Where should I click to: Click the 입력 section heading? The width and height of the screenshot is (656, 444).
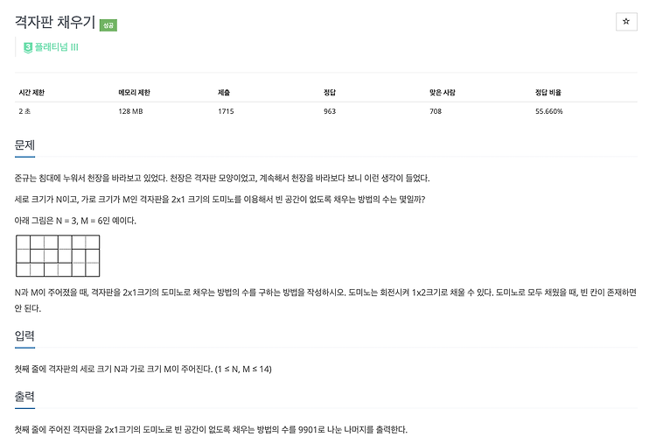point(24,335)
